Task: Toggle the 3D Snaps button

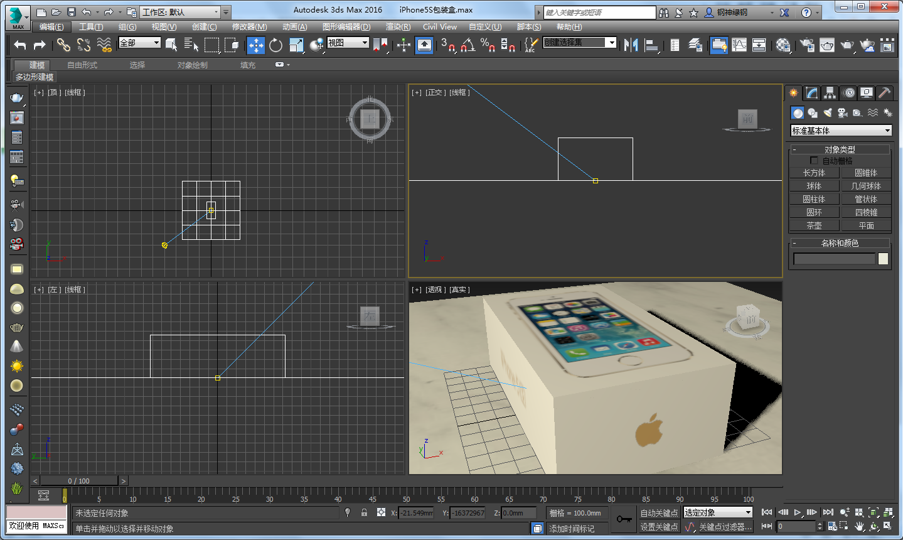Action: (447, 45)
